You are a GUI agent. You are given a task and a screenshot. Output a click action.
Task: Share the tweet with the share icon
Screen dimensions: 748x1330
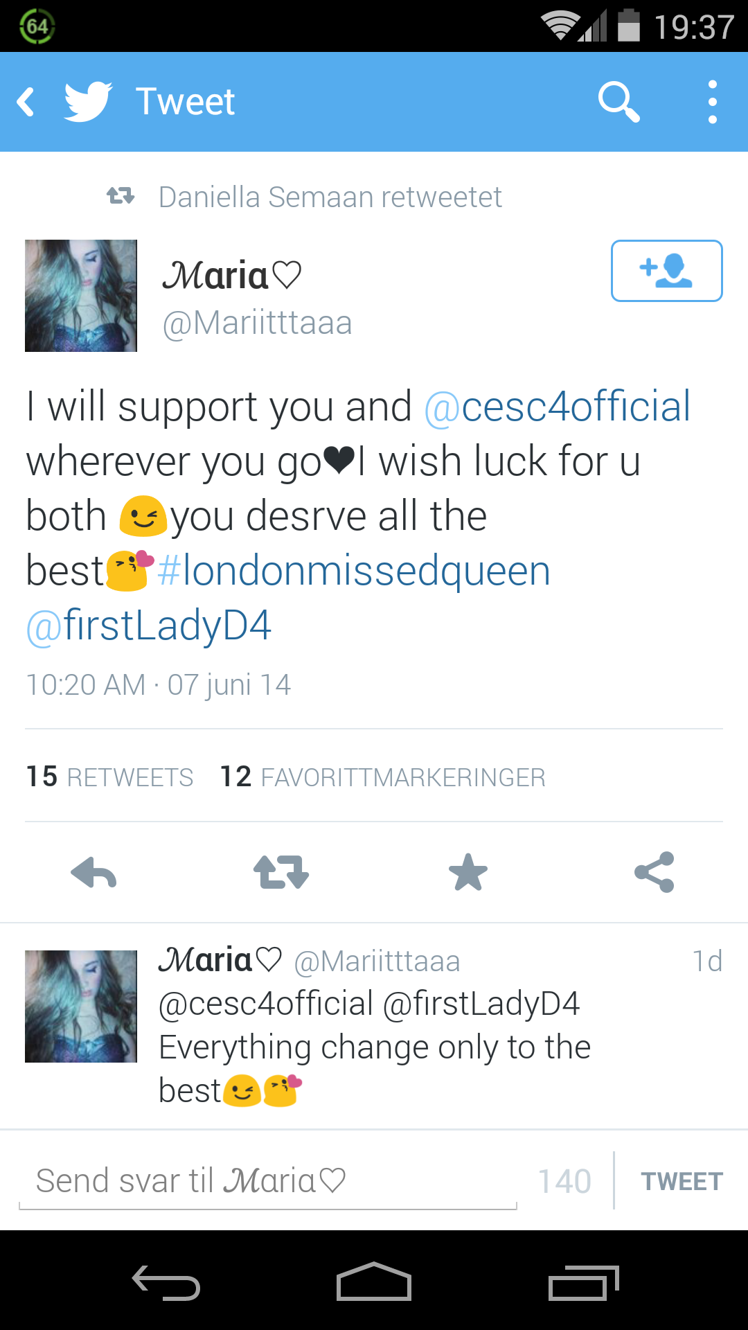[x=654, y=872]
